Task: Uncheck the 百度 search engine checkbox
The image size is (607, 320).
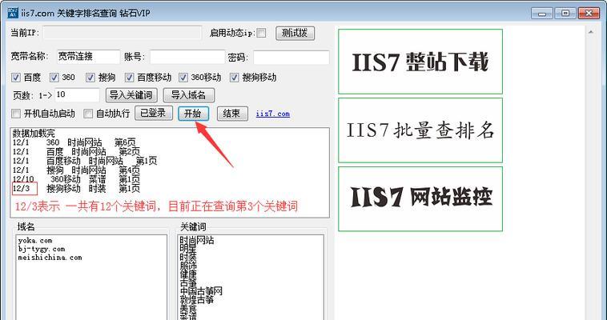Action: (x=16, y=78)
